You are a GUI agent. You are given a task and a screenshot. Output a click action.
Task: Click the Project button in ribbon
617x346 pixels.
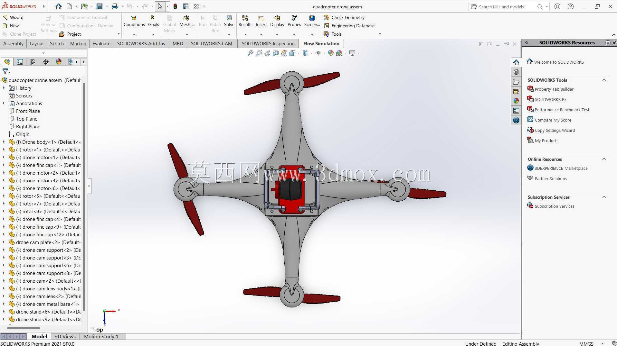point(70,34)
